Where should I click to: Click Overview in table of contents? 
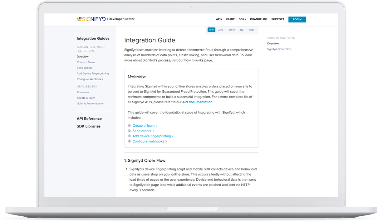point(273,43)
